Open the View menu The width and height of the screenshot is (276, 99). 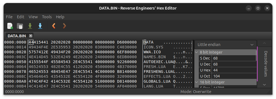click(33, 17)
